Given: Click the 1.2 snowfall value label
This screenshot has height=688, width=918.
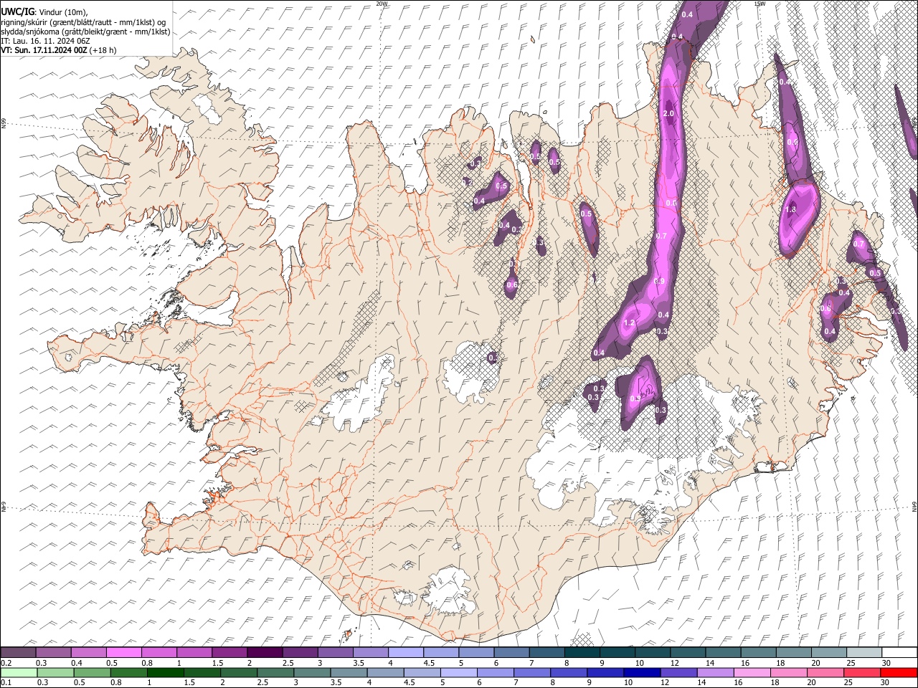Looking at the screenshot, I should point(630,323).
